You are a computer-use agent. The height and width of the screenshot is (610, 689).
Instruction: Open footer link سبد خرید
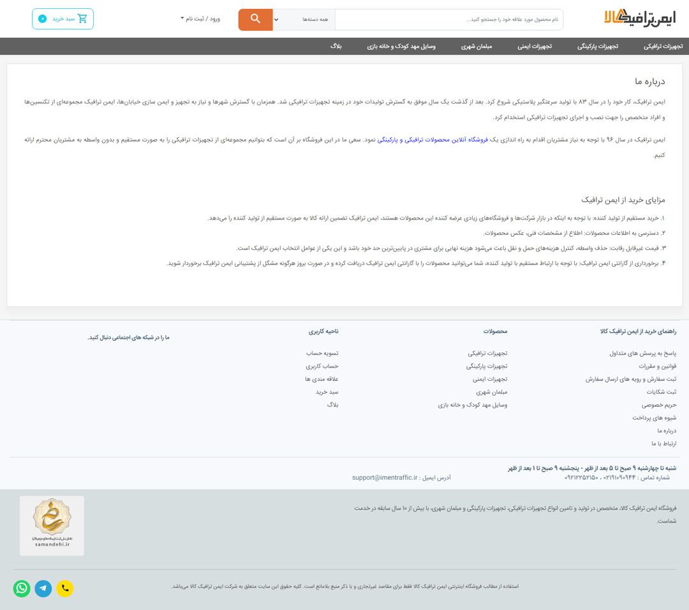coord(327,392)
